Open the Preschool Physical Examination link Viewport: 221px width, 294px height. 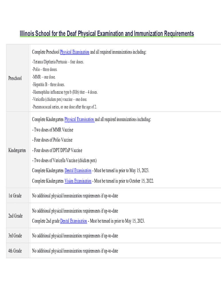pos(75,52)
